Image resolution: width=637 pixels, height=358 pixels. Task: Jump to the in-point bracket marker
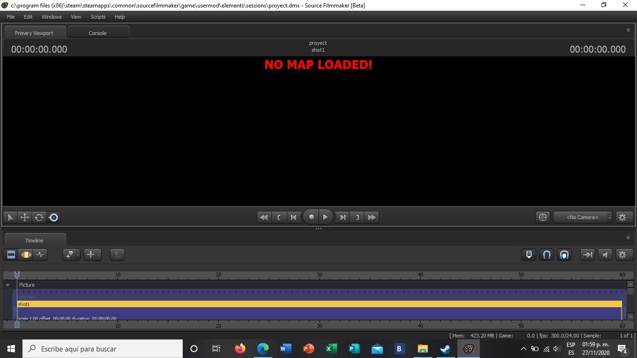(x=279, y=217)
